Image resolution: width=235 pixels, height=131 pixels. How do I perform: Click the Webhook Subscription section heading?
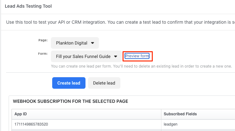tap(70, 101)
